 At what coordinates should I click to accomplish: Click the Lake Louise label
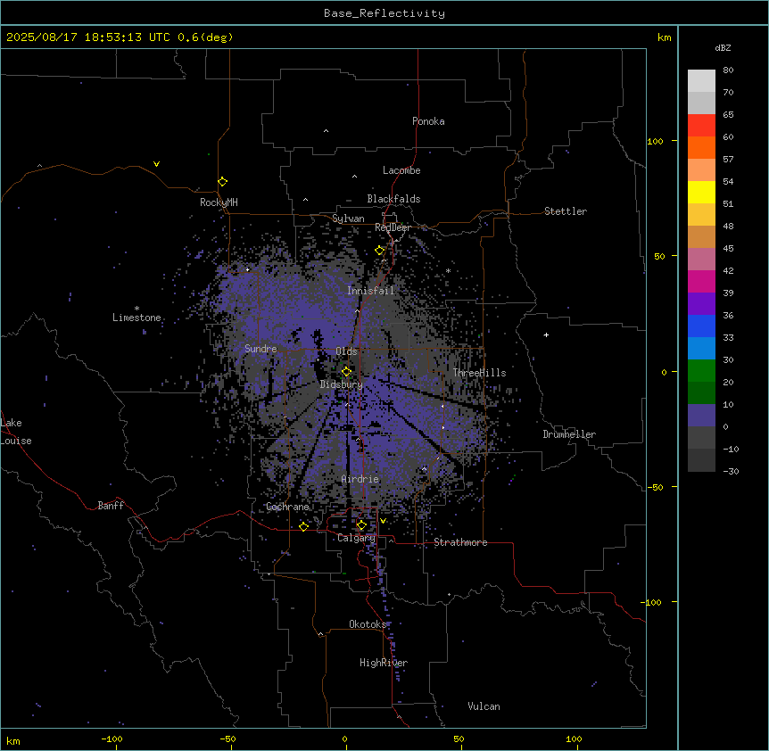click(14, 432)
